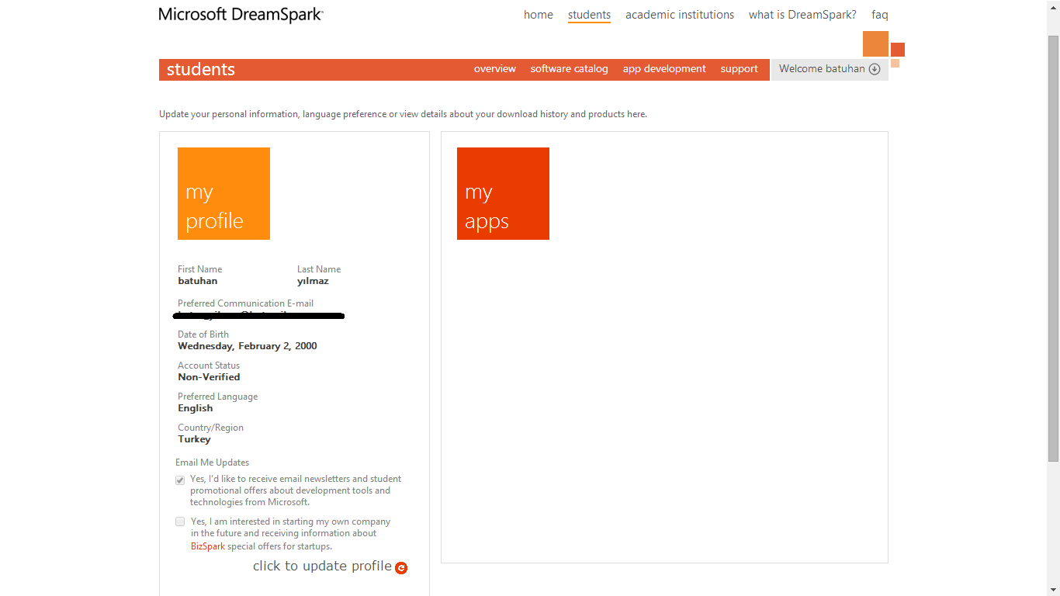
Task: Click the 'Account Status' label
Action: click(209, 366)
